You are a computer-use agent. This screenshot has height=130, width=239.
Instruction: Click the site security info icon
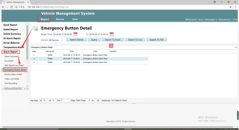[16, 7]
